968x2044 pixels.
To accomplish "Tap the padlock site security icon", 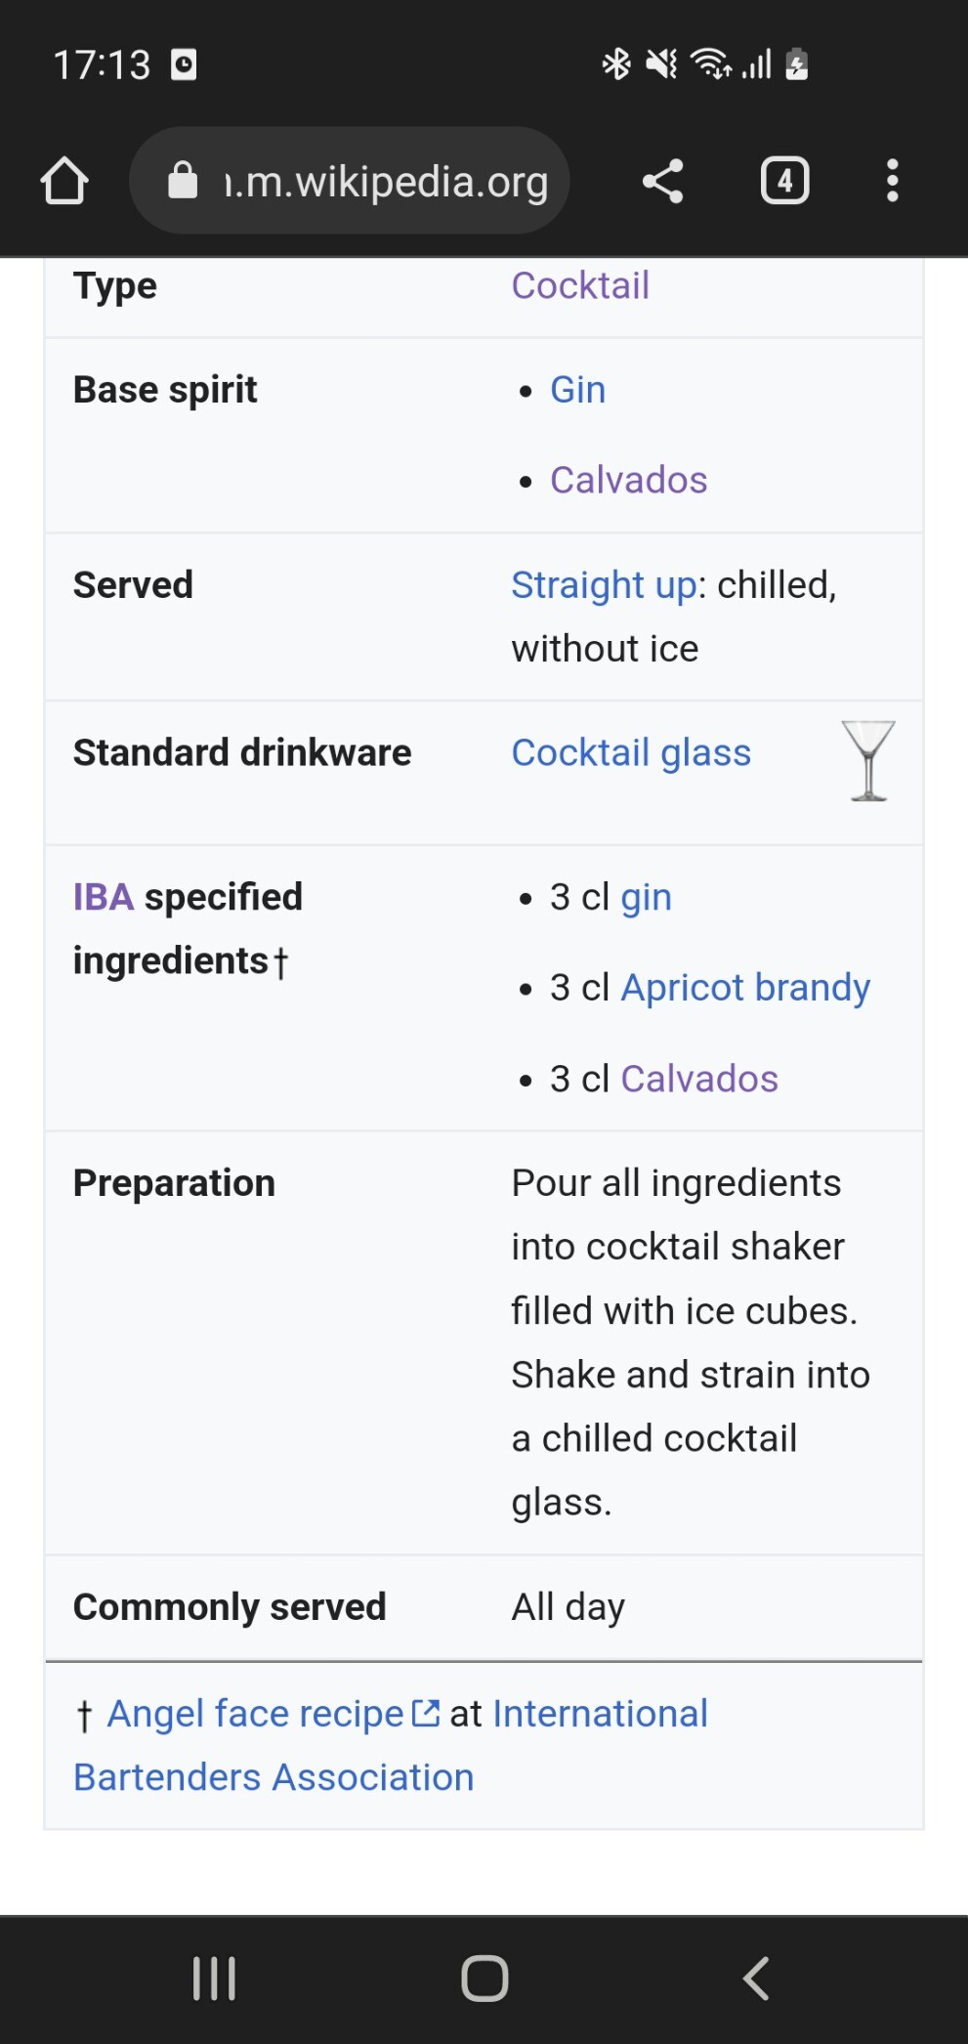I will click(183, 181).
